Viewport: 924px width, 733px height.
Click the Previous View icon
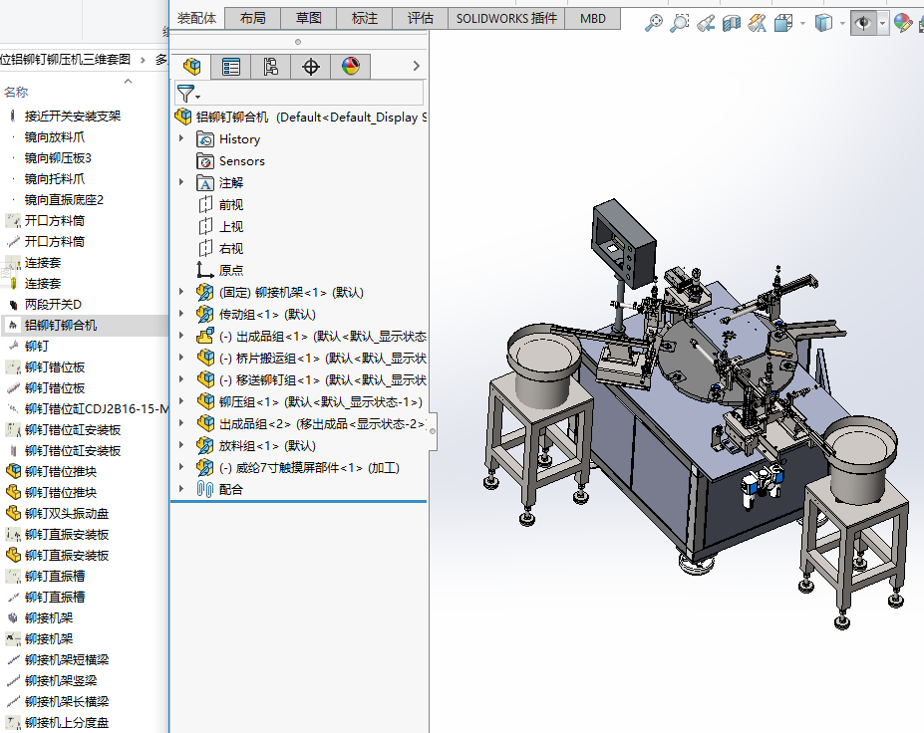point(706,22)
